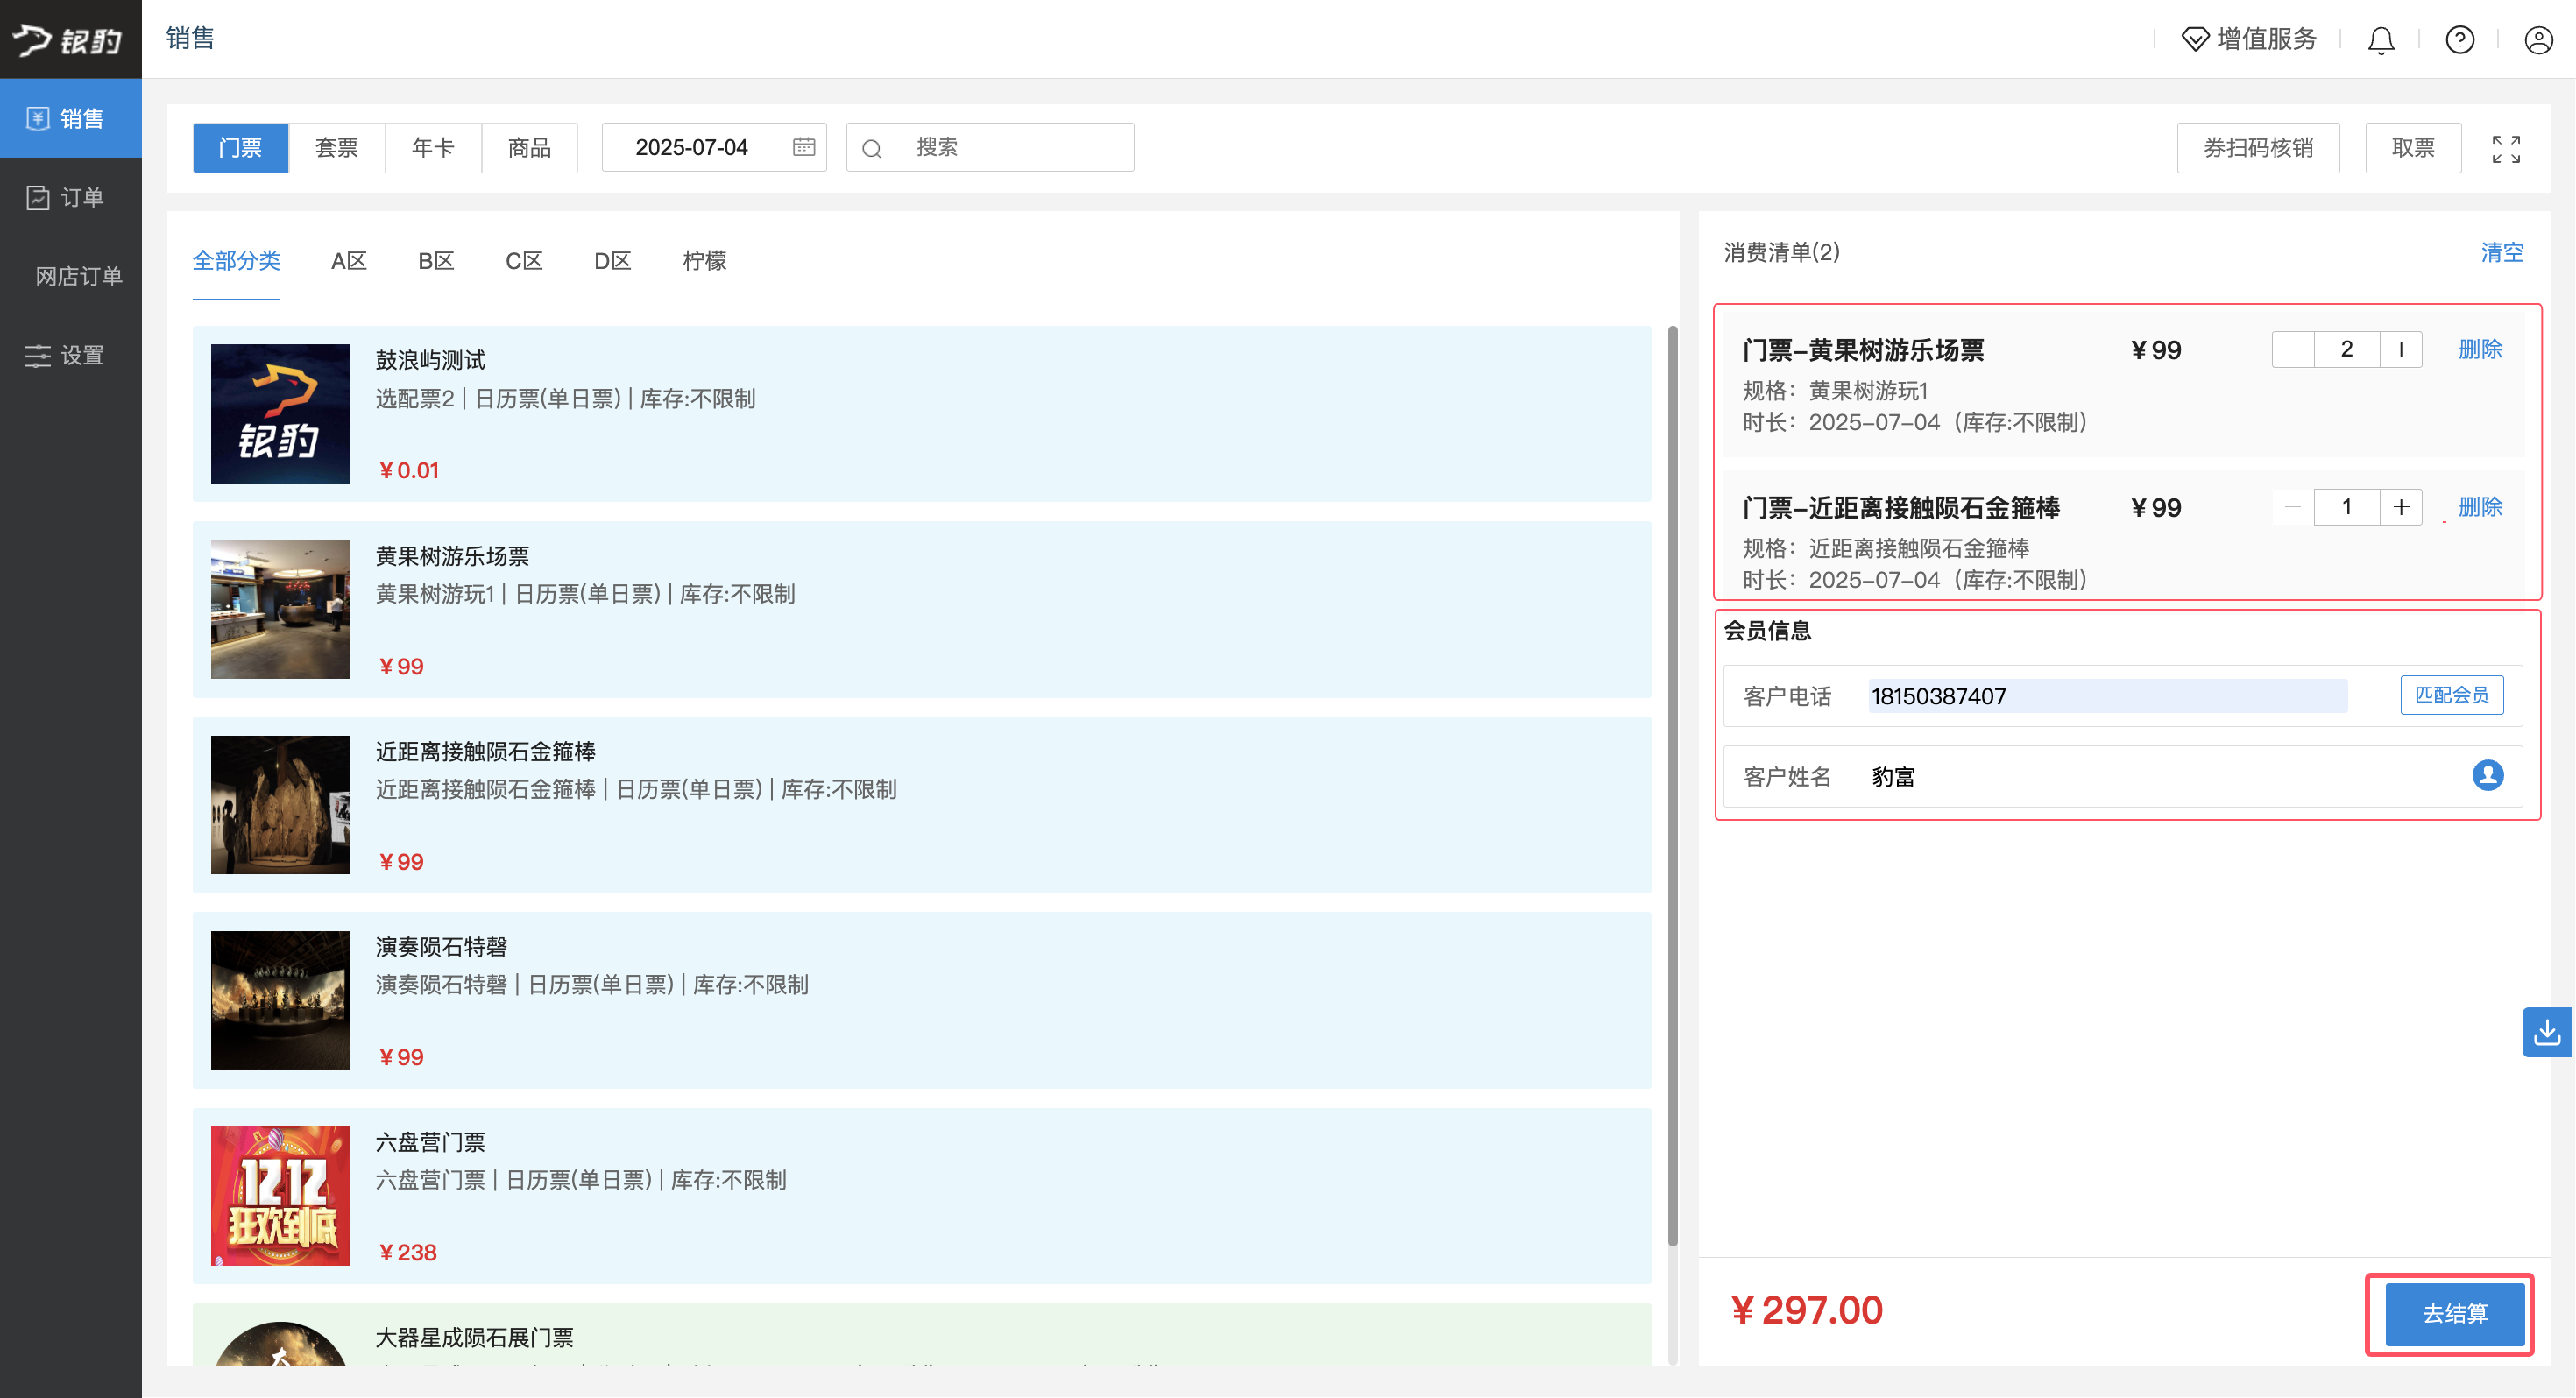The width and height of the screenshot is (2576, 1398).
Task: Delete 近距离接触陨石金箍棒 from the list
Action: (2480, 508)
